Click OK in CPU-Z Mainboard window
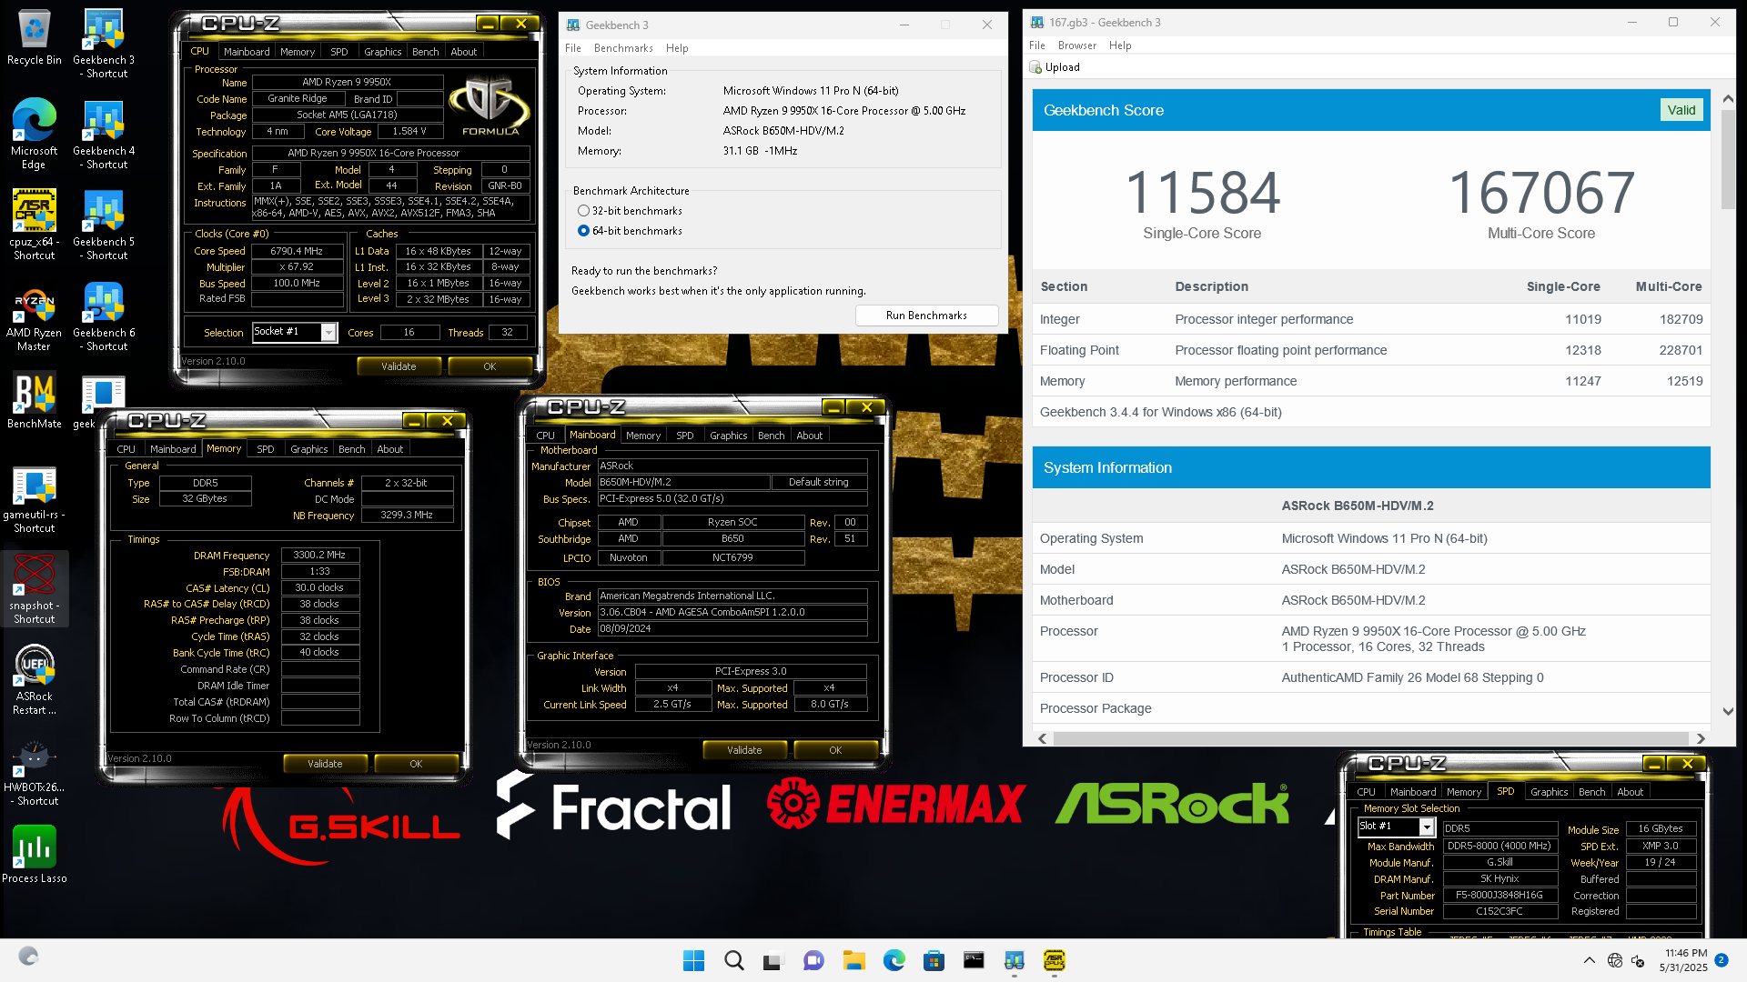 [x=835, y=750]
